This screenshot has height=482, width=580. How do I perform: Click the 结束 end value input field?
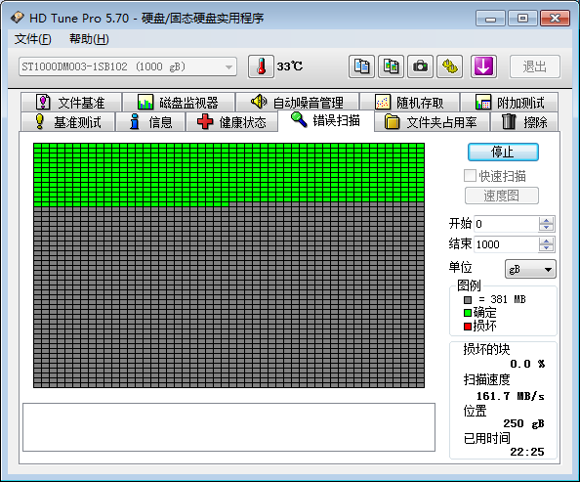[x=507, y=244]
